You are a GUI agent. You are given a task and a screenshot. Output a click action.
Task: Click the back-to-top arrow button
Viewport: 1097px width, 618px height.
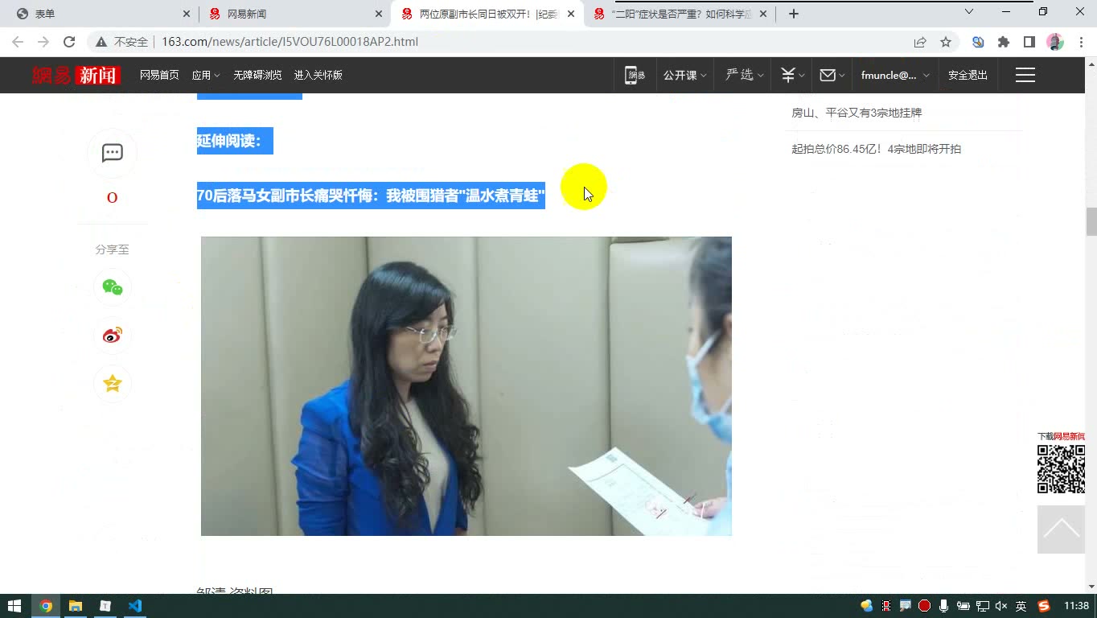[x=1061, y=529]
